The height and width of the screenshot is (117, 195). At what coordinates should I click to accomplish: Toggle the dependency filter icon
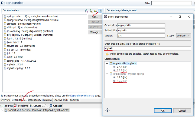click(x=100, y=11)
